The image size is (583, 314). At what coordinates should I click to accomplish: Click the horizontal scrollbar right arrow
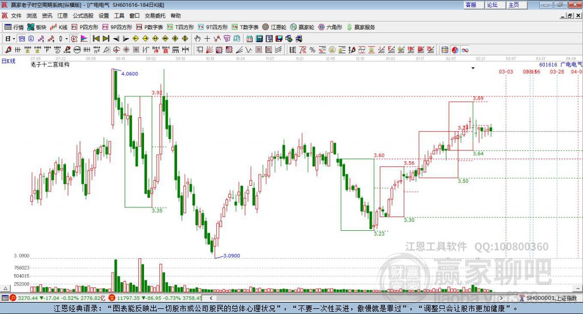501,298
